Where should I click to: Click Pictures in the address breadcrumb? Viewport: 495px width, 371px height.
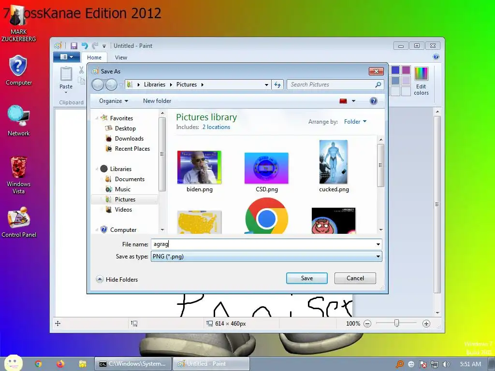tap(187, 85)
